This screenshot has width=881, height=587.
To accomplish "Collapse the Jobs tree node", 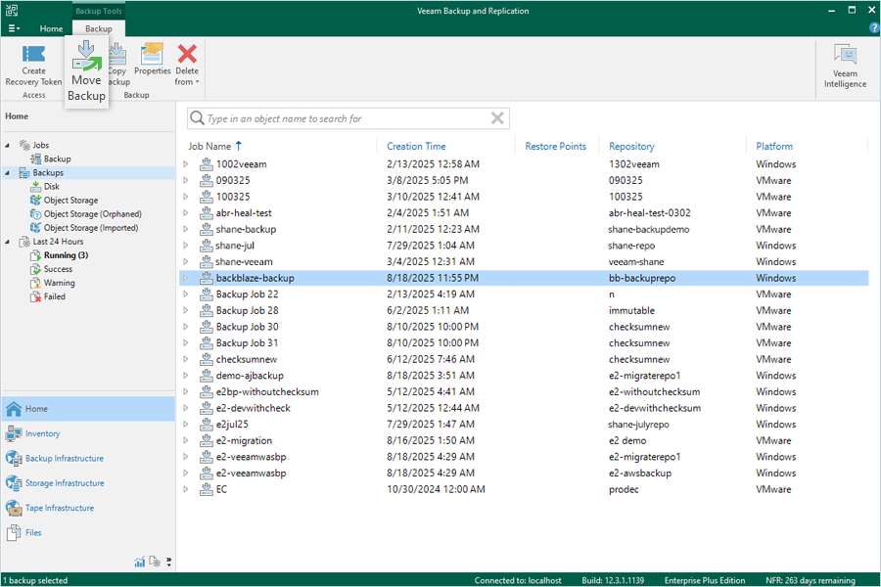I will coord(7,146).
